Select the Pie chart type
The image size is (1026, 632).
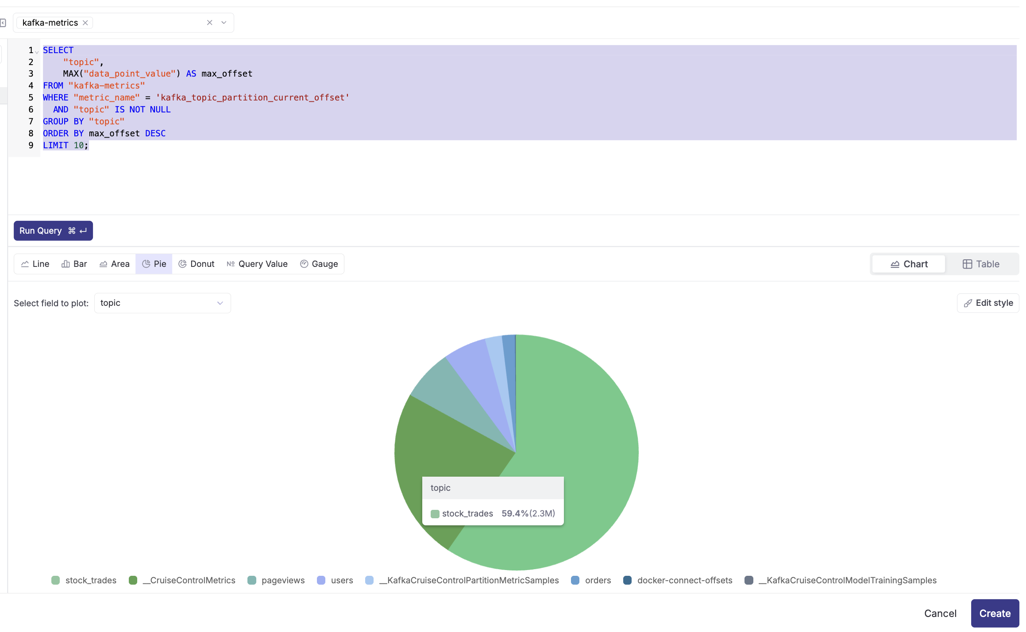pos(154,264)
